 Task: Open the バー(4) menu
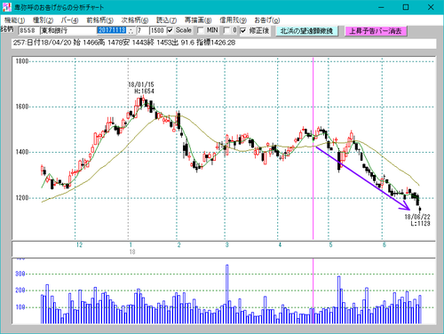(x=69, y=20)
